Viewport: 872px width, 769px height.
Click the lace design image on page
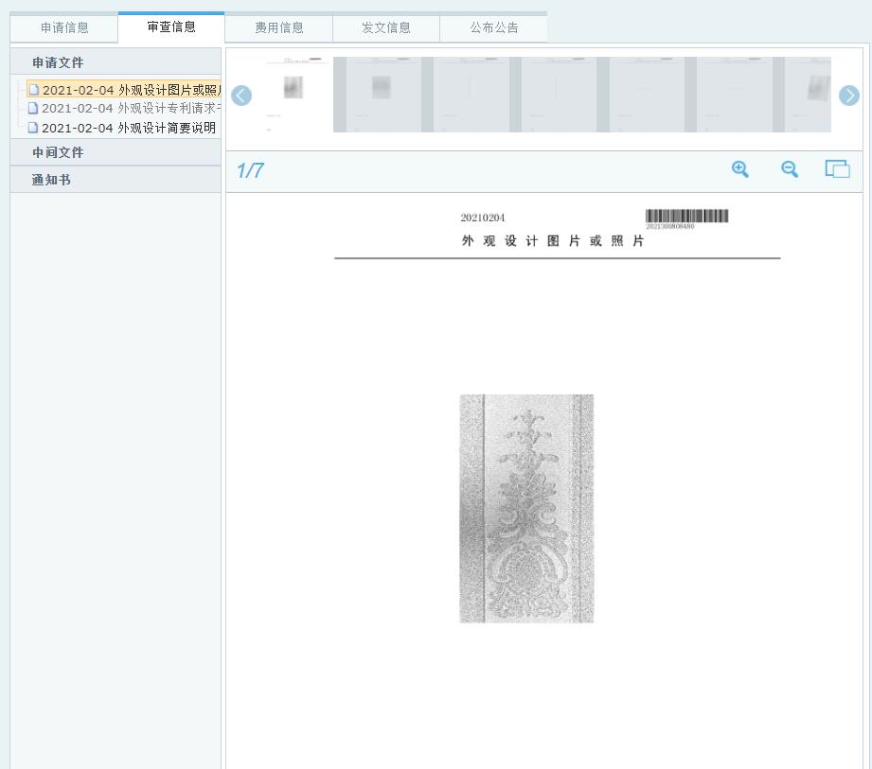click(526, 509)
